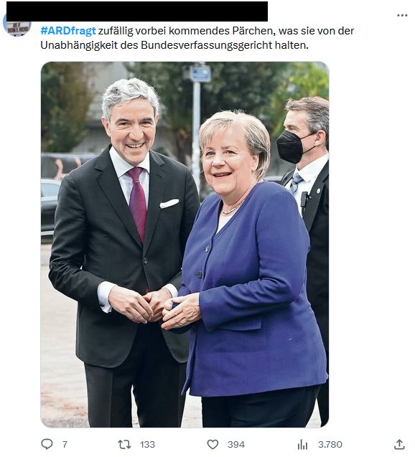
Task: Open the attached photo in the tweet
Action: 185,244
